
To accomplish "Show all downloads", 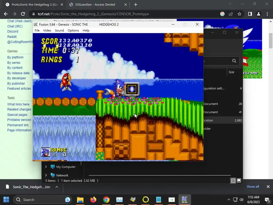I will (x=253, y=187).
